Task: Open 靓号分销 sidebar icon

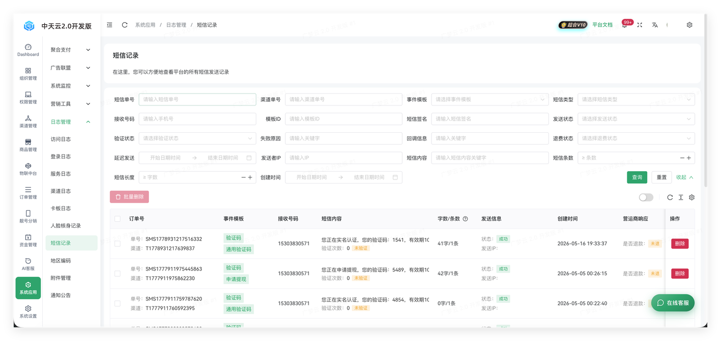Action: coord(28,217)
